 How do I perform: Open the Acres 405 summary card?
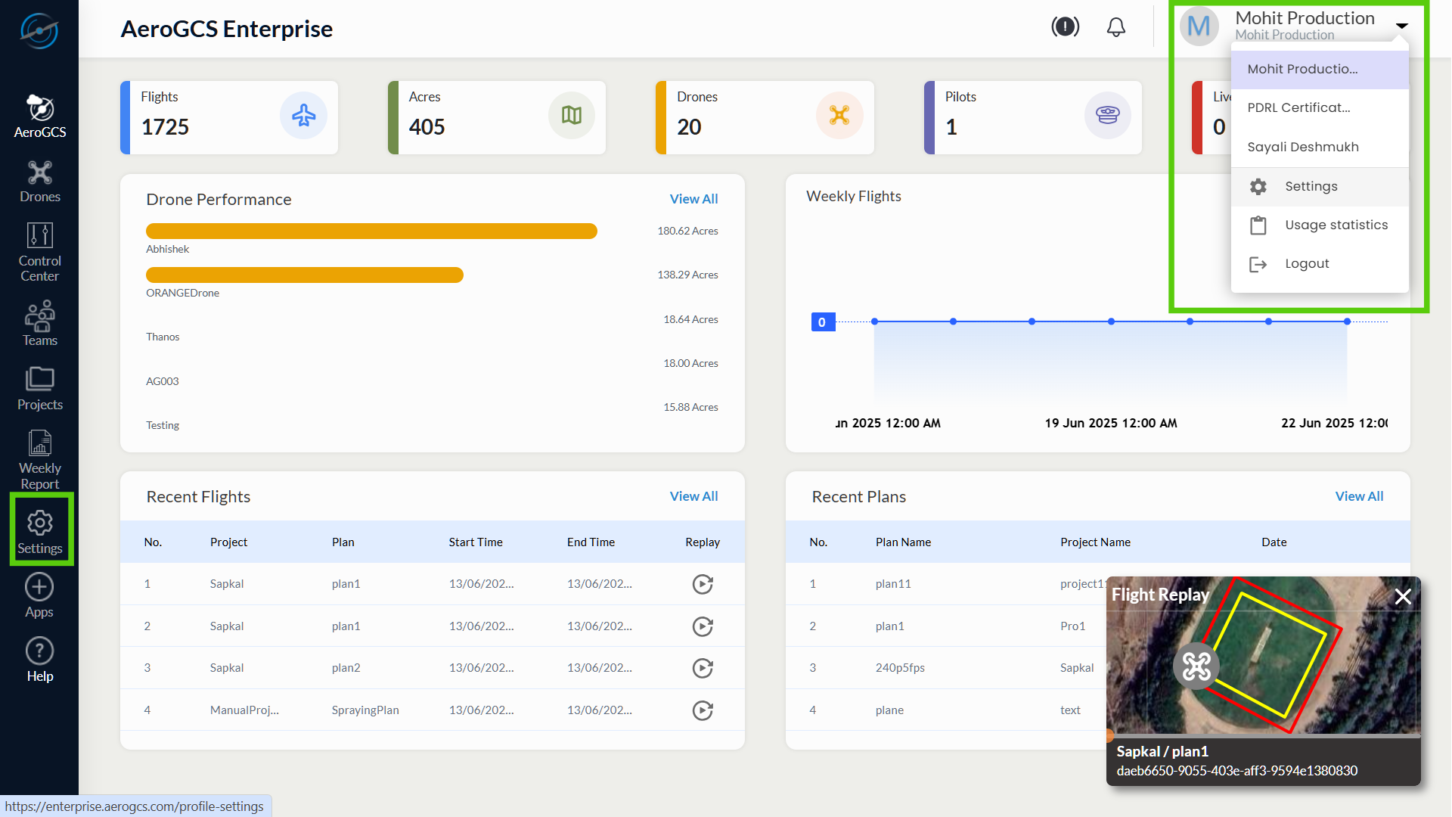click(497, 117)
